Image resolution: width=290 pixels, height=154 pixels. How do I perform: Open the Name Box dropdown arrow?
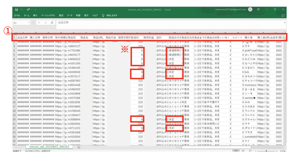point(29,22)
